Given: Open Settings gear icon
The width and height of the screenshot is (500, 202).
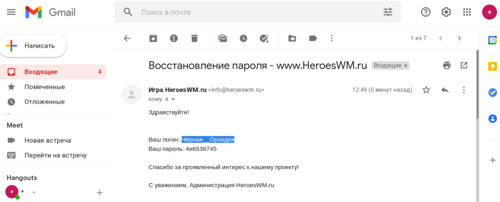Looking at the screenshot, I should click(446, 12).
